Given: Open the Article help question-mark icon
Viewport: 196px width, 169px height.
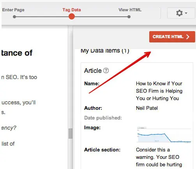Looking at the screenshot, I should (106, 71).
